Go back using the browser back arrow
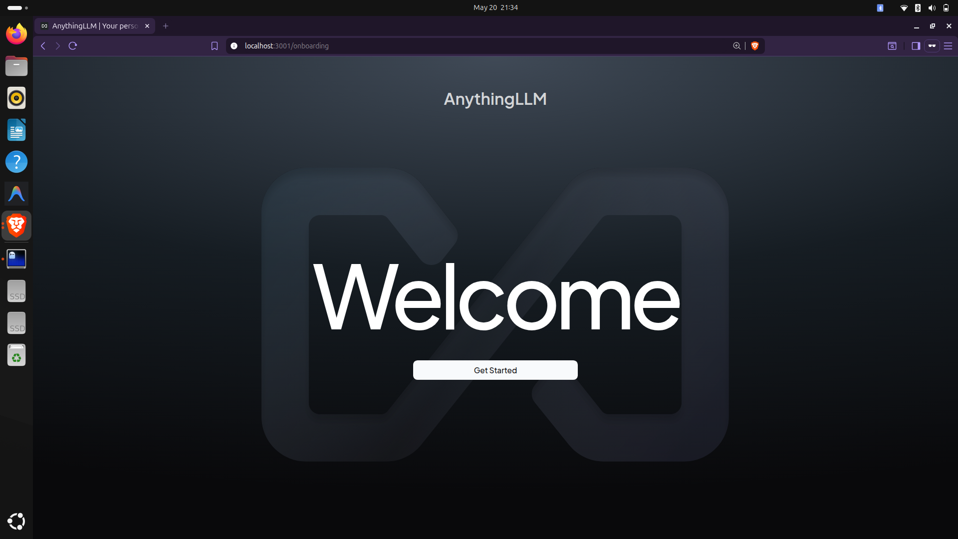 (x=43, y=46)
